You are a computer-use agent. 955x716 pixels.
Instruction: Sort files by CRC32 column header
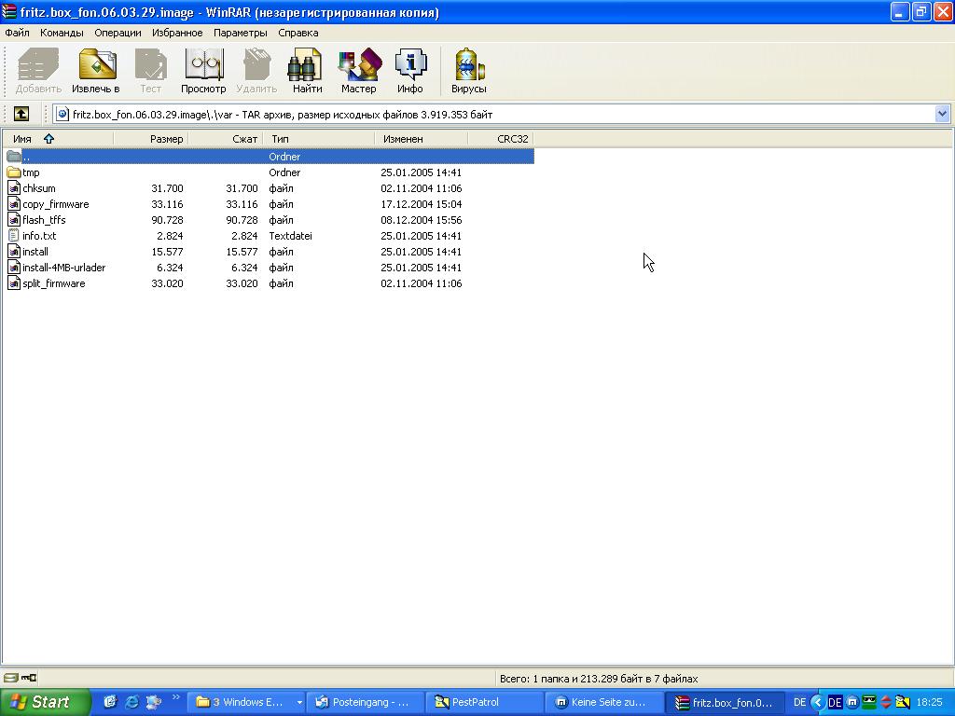pyautogui.click(x=501, y=139)
